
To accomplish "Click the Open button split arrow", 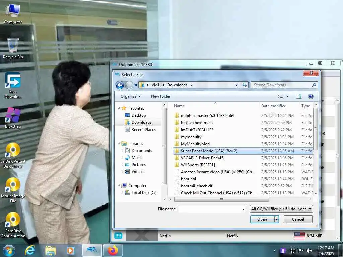I will click(x=276, y=219).
